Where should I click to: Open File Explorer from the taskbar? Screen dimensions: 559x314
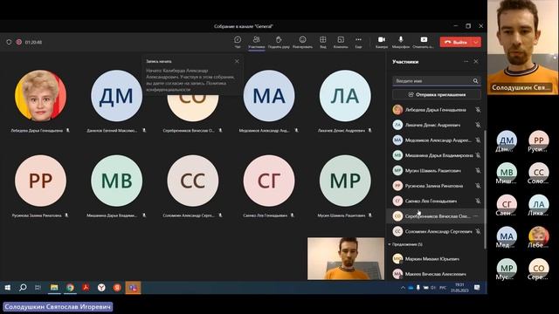point(54,287)
